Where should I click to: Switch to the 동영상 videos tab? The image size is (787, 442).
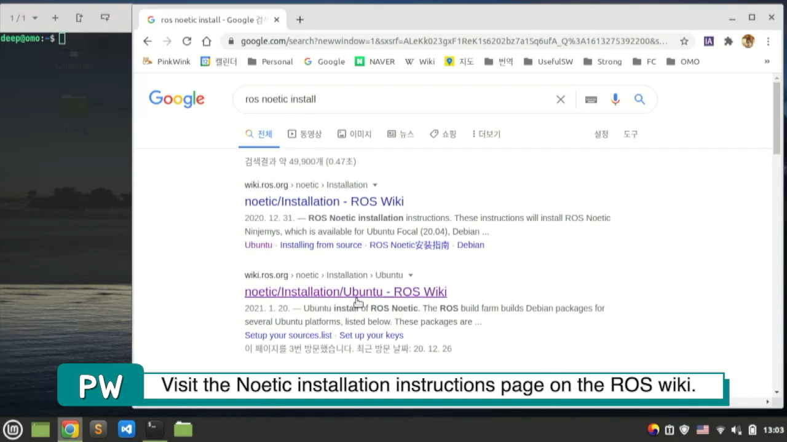305,134
